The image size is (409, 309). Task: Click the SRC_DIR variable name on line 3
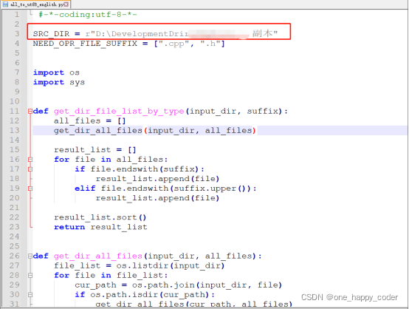pos(51,34)
